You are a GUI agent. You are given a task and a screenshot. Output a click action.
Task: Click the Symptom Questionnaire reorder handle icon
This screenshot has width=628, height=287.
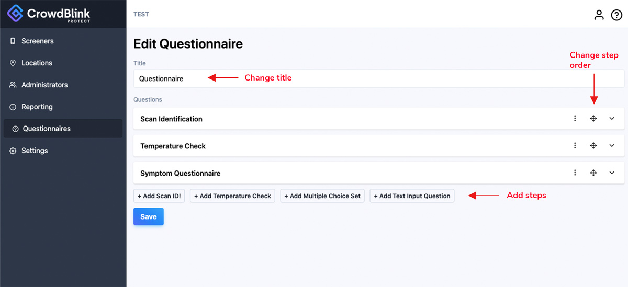(x=593, y=173)
